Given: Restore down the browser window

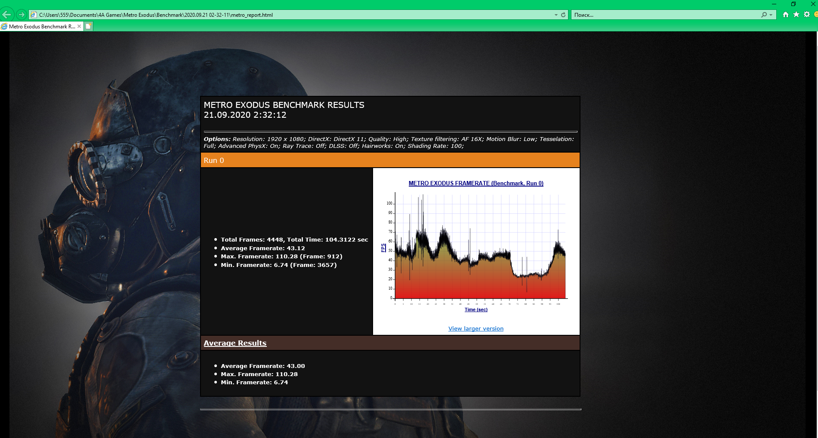Looking at the screenshot, I should point(793,4).
